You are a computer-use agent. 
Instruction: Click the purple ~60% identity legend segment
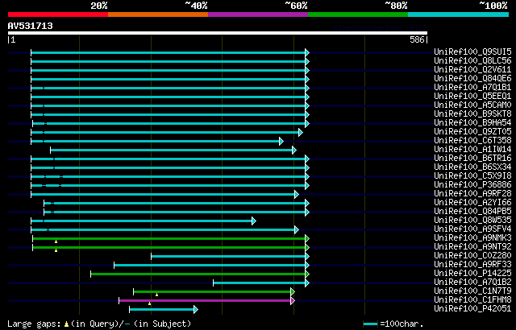258,14
